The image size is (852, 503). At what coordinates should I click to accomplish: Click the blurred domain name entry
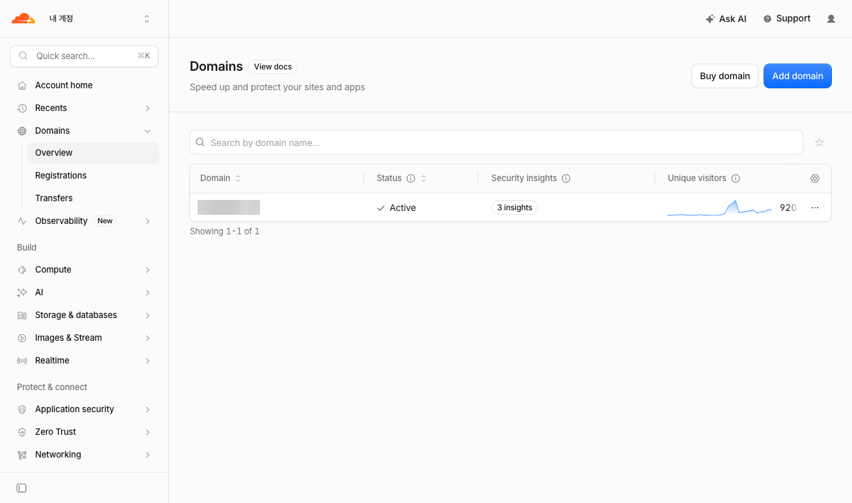click(229, 208)
